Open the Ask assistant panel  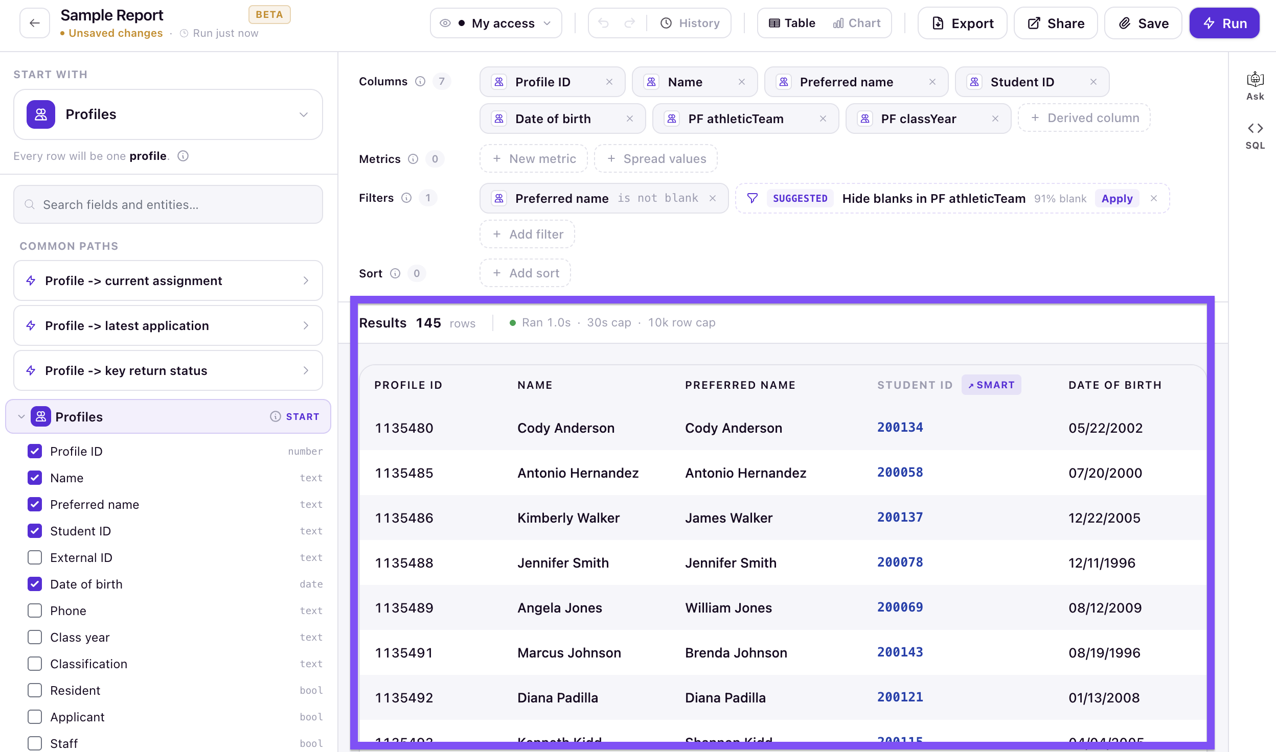pos(1255,86)
